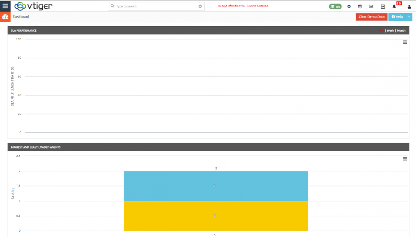Open Highest and Least Loaded Agents chart menu
The width and height of the screenshot is (416, 237).
click(x=405, y=159)
